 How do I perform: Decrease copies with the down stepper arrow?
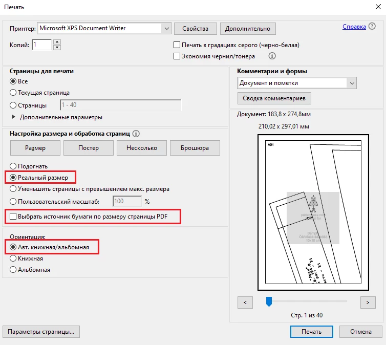pyautogui.click(x=57, y=47)
